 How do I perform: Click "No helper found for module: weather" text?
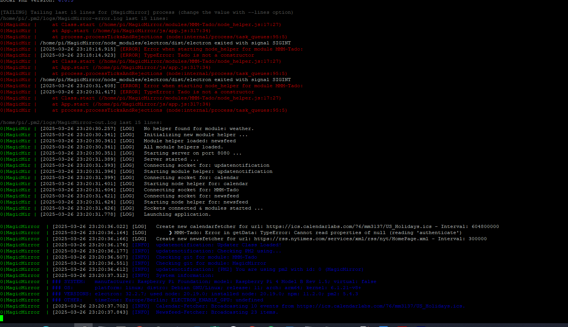[x=199, y=129]
